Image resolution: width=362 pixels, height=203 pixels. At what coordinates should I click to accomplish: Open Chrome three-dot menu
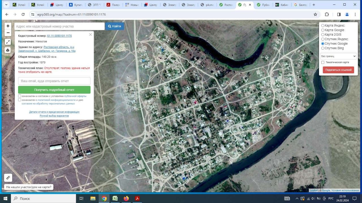355,14
